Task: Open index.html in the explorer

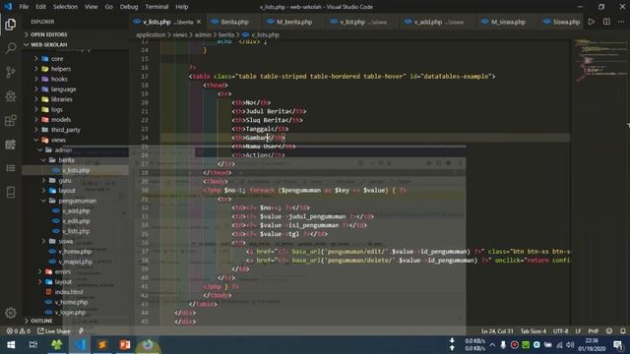Action: (x=69, y=292)
